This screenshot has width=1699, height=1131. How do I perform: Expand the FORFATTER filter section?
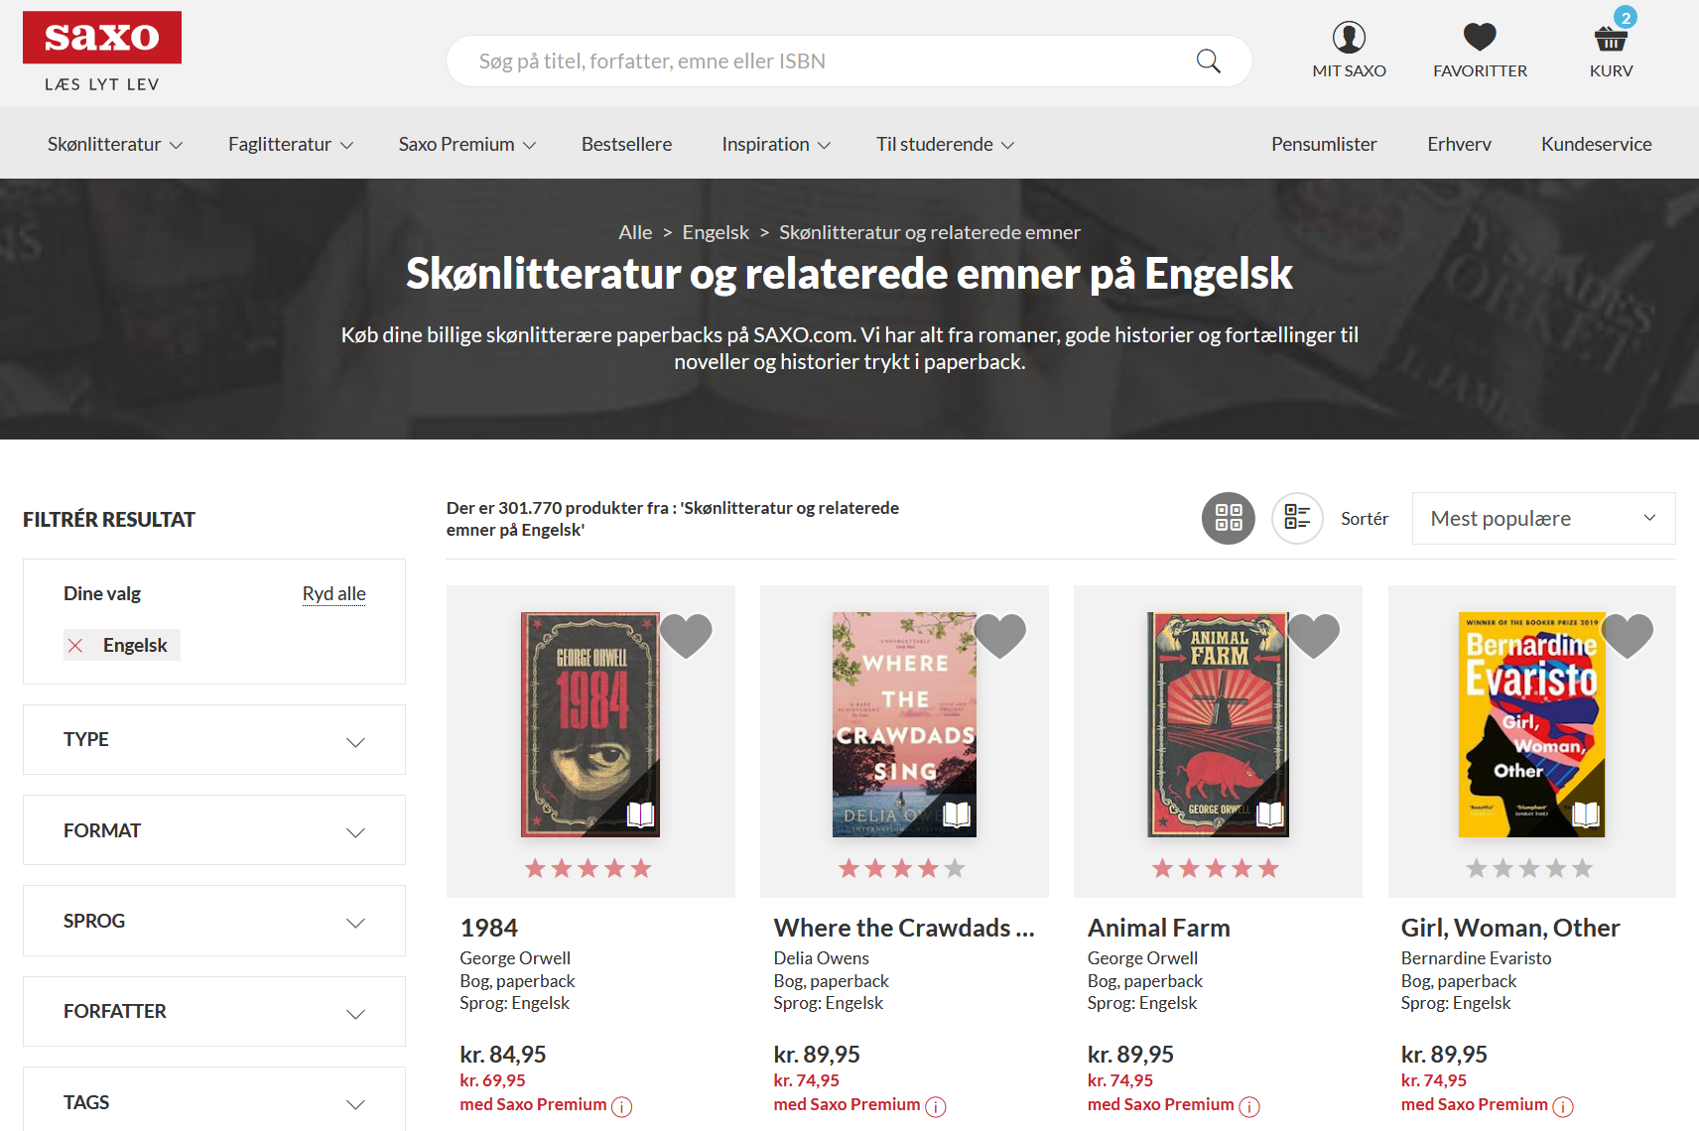pos(214,1011)
